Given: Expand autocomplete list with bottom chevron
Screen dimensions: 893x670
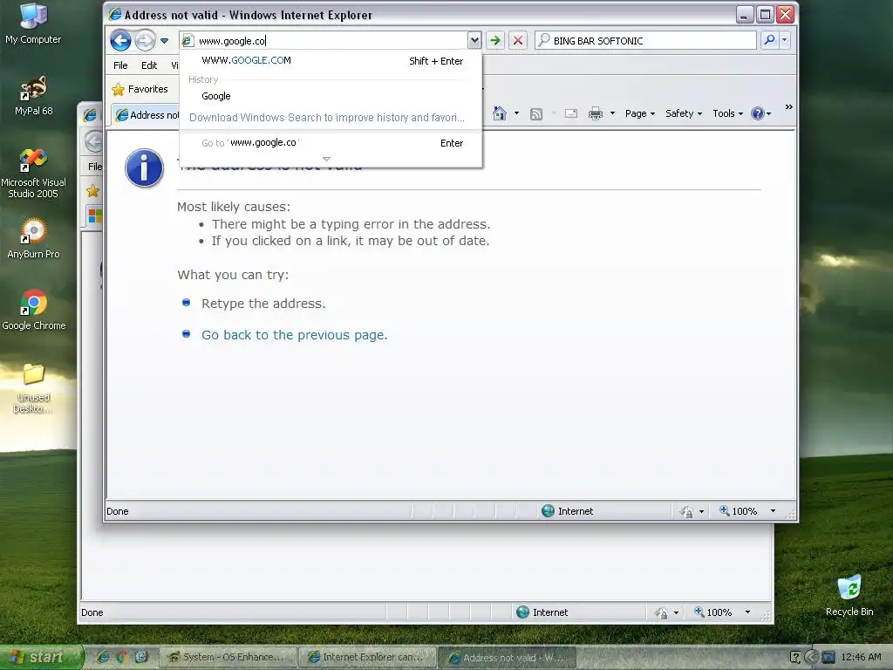Looking at the screenshot, I should [326, 159].
